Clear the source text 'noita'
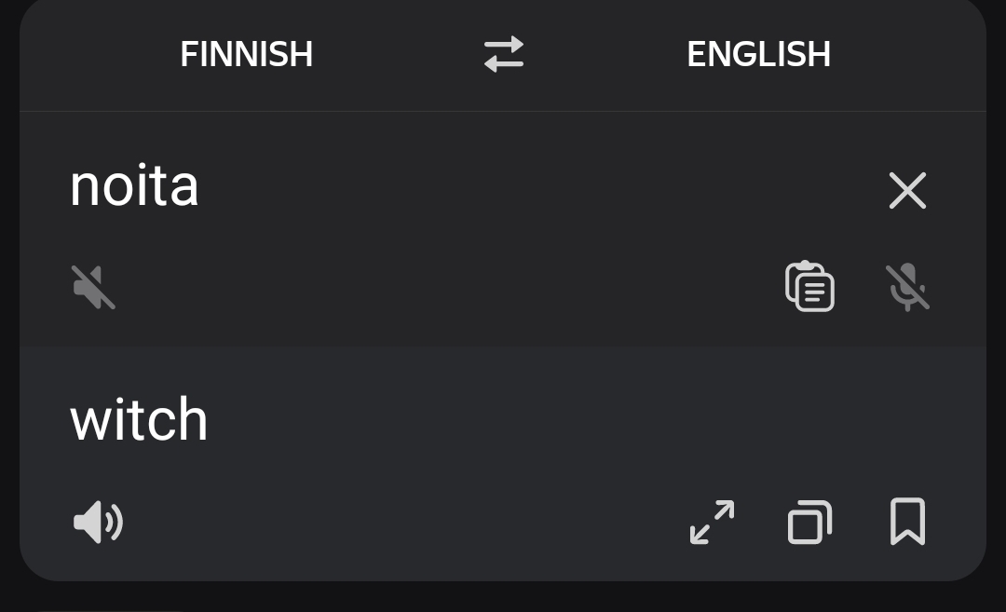 pyautogui.click(x=908, y=190)
